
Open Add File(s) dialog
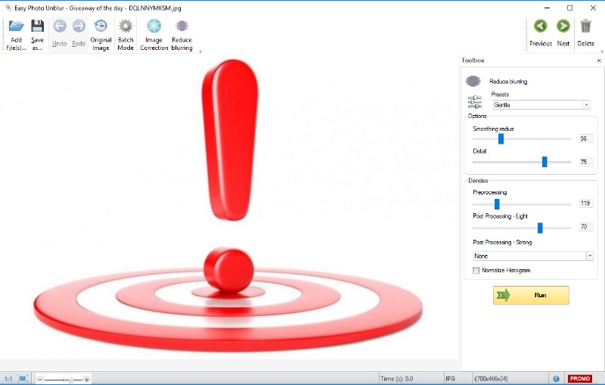pyautogui.click(x=16, y=35)
